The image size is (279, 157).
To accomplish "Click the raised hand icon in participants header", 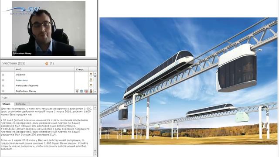I will tap(47, 63).
